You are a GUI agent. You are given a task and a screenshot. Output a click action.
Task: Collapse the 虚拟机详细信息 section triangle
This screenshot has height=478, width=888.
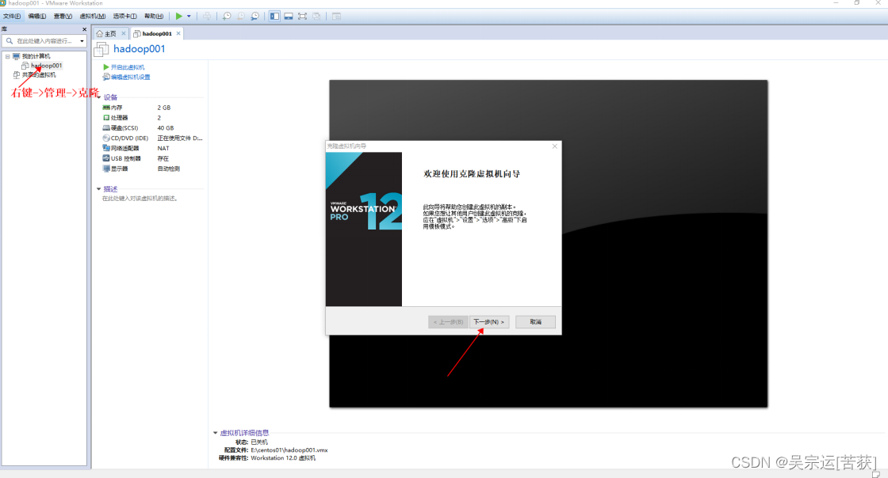click(x=215, y=433)
